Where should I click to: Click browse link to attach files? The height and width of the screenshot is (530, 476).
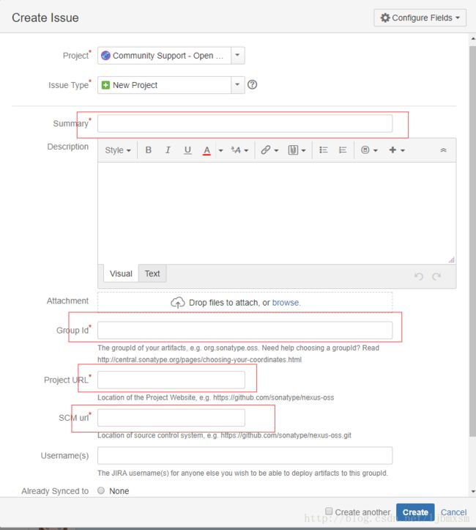[286, 303]
